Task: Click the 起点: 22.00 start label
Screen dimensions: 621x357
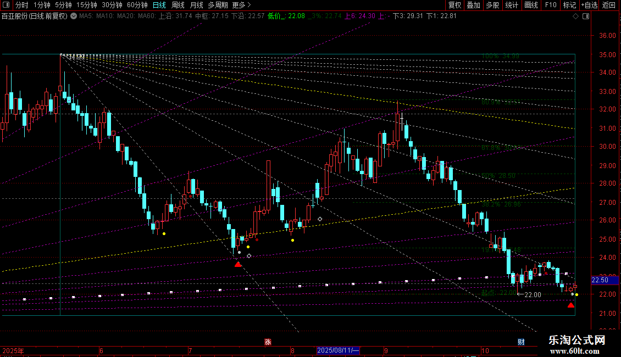Action: tap(499, 293)
